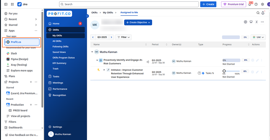Select OKRs in Profit.co menu
Image resolution: width=270 pixels, height=140 pixels.
65,30
